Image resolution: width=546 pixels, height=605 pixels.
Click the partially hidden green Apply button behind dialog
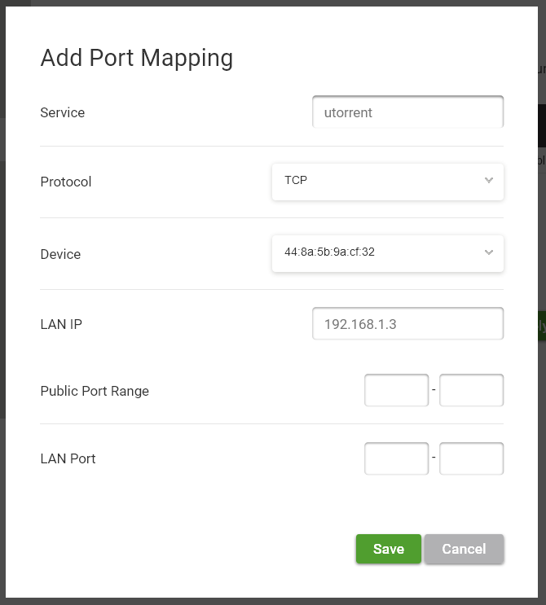point(542,326)
